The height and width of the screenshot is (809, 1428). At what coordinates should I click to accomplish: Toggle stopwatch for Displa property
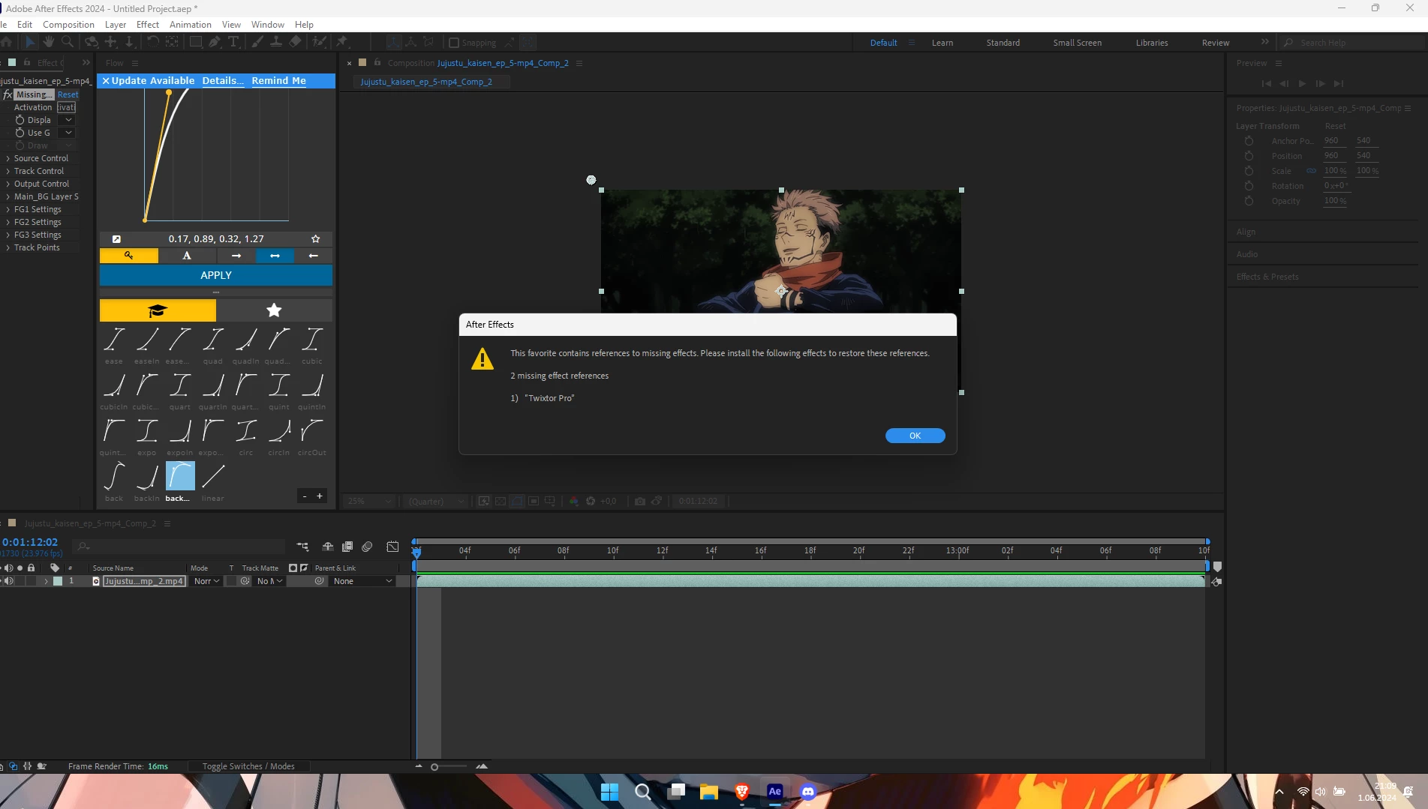pos(20,120)
